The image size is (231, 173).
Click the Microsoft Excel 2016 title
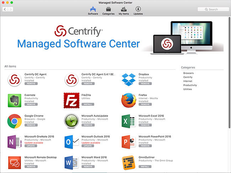click(x=151, y=116)
